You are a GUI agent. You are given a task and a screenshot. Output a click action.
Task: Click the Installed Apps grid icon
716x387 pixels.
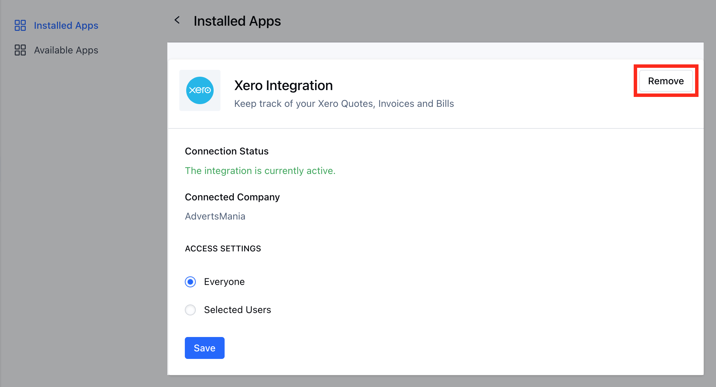pos(20,25)
